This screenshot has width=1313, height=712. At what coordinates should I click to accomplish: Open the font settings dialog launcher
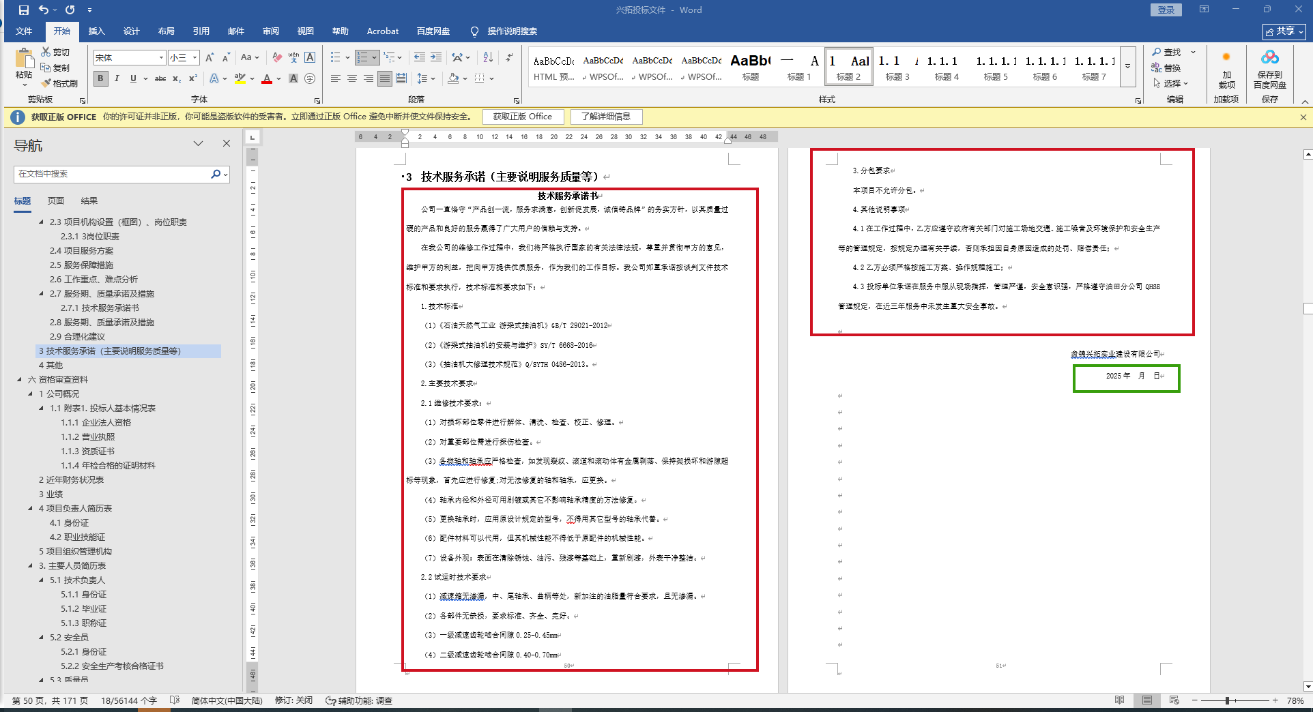317,101
